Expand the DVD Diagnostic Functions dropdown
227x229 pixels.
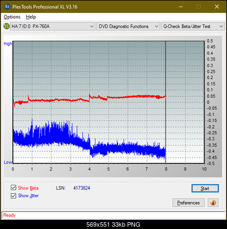pos(128,27)
